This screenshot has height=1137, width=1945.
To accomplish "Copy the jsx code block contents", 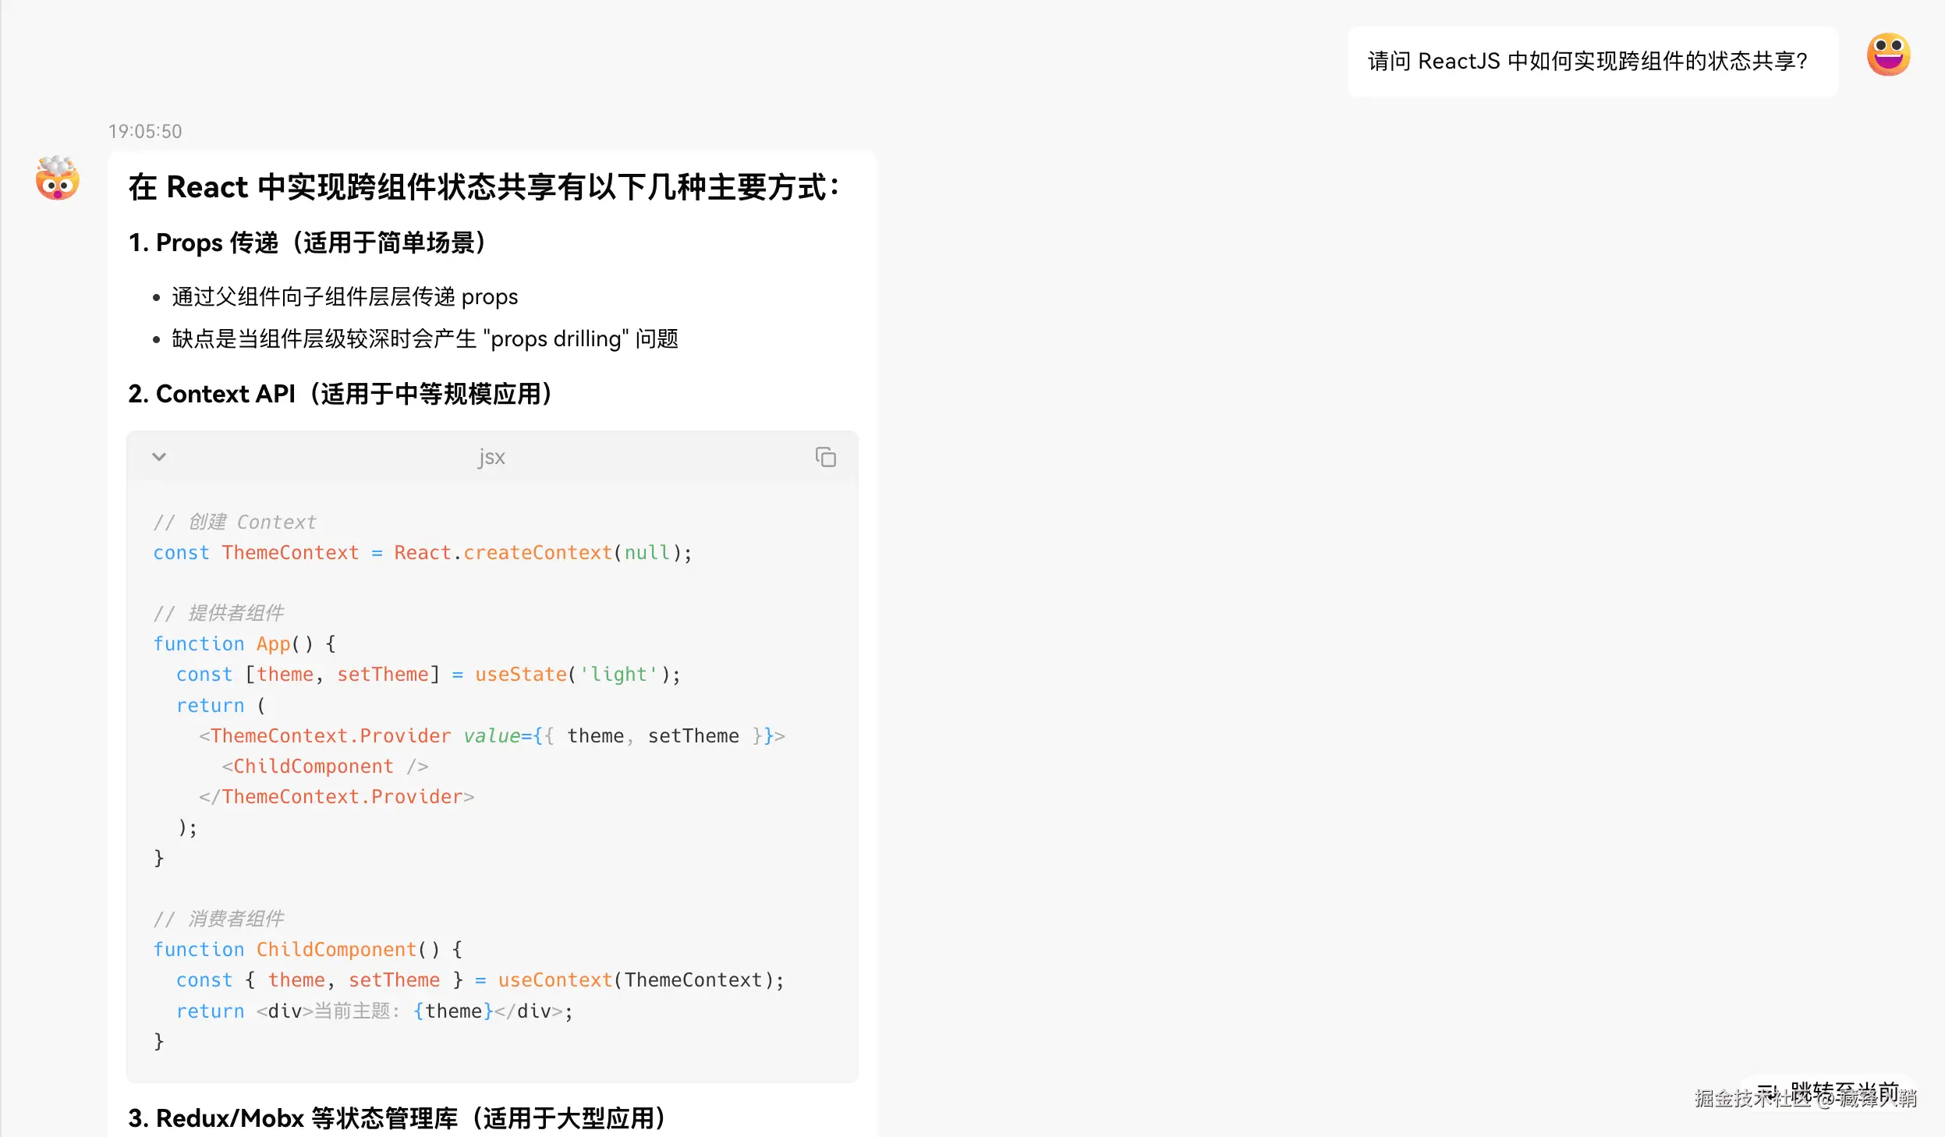I will (825, 457).
